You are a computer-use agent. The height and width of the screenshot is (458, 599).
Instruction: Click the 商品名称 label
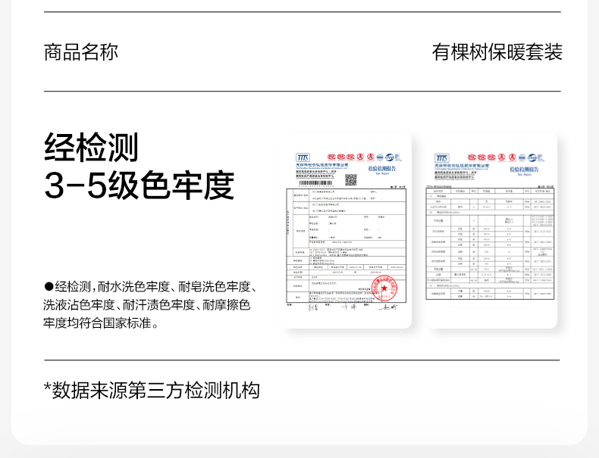point(81,52)
